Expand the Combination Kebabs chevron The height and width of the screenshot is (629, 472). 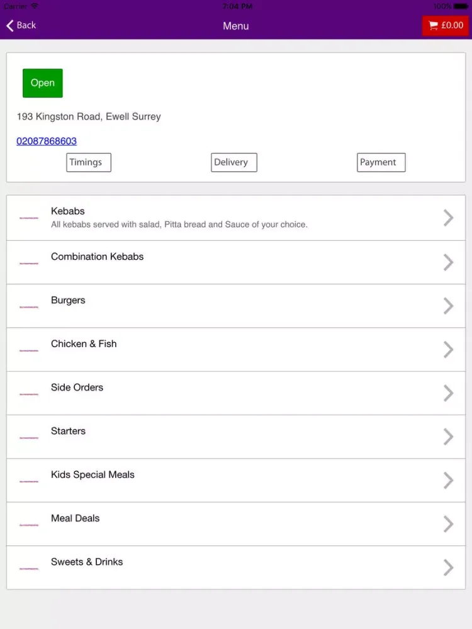click(448, 262)
